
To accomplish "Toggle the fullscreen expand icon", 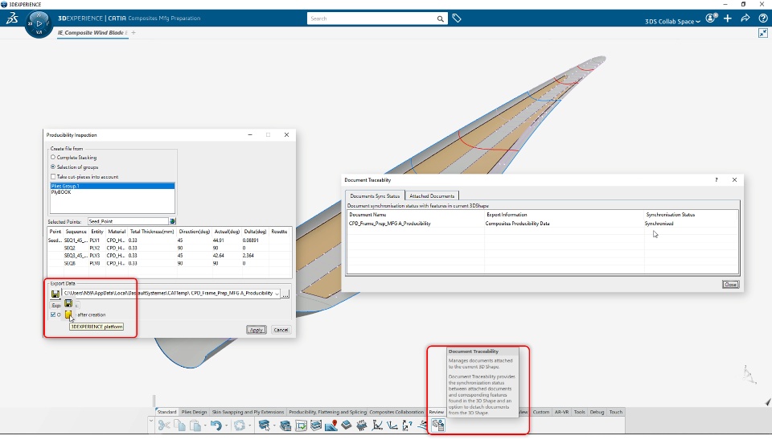I will click(763, 33).
